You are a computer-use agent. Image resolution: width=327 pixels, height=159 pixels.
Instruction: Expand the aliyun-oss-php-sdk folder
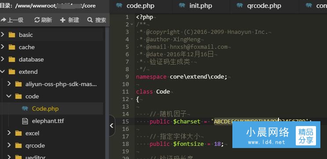pyautogui.click(x=9, y=84)
